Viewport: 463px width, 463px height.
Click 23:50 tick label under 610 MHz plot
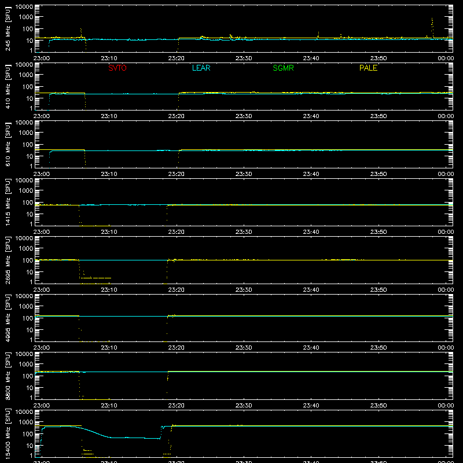pos(379,174)
